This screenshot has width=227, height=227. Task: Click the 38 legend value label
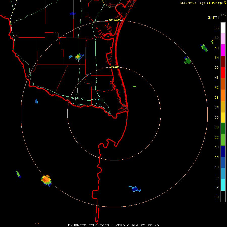click(217, 97)
